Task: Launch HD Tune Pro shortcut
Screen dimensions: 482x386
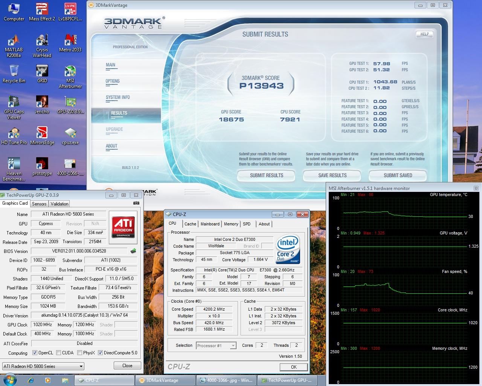Action: click(14, 136)
